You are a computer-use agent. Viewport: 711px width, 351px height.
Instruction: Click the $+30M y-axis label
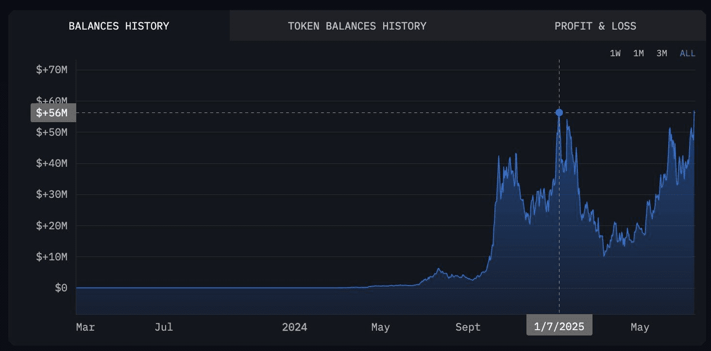(51, 194)
